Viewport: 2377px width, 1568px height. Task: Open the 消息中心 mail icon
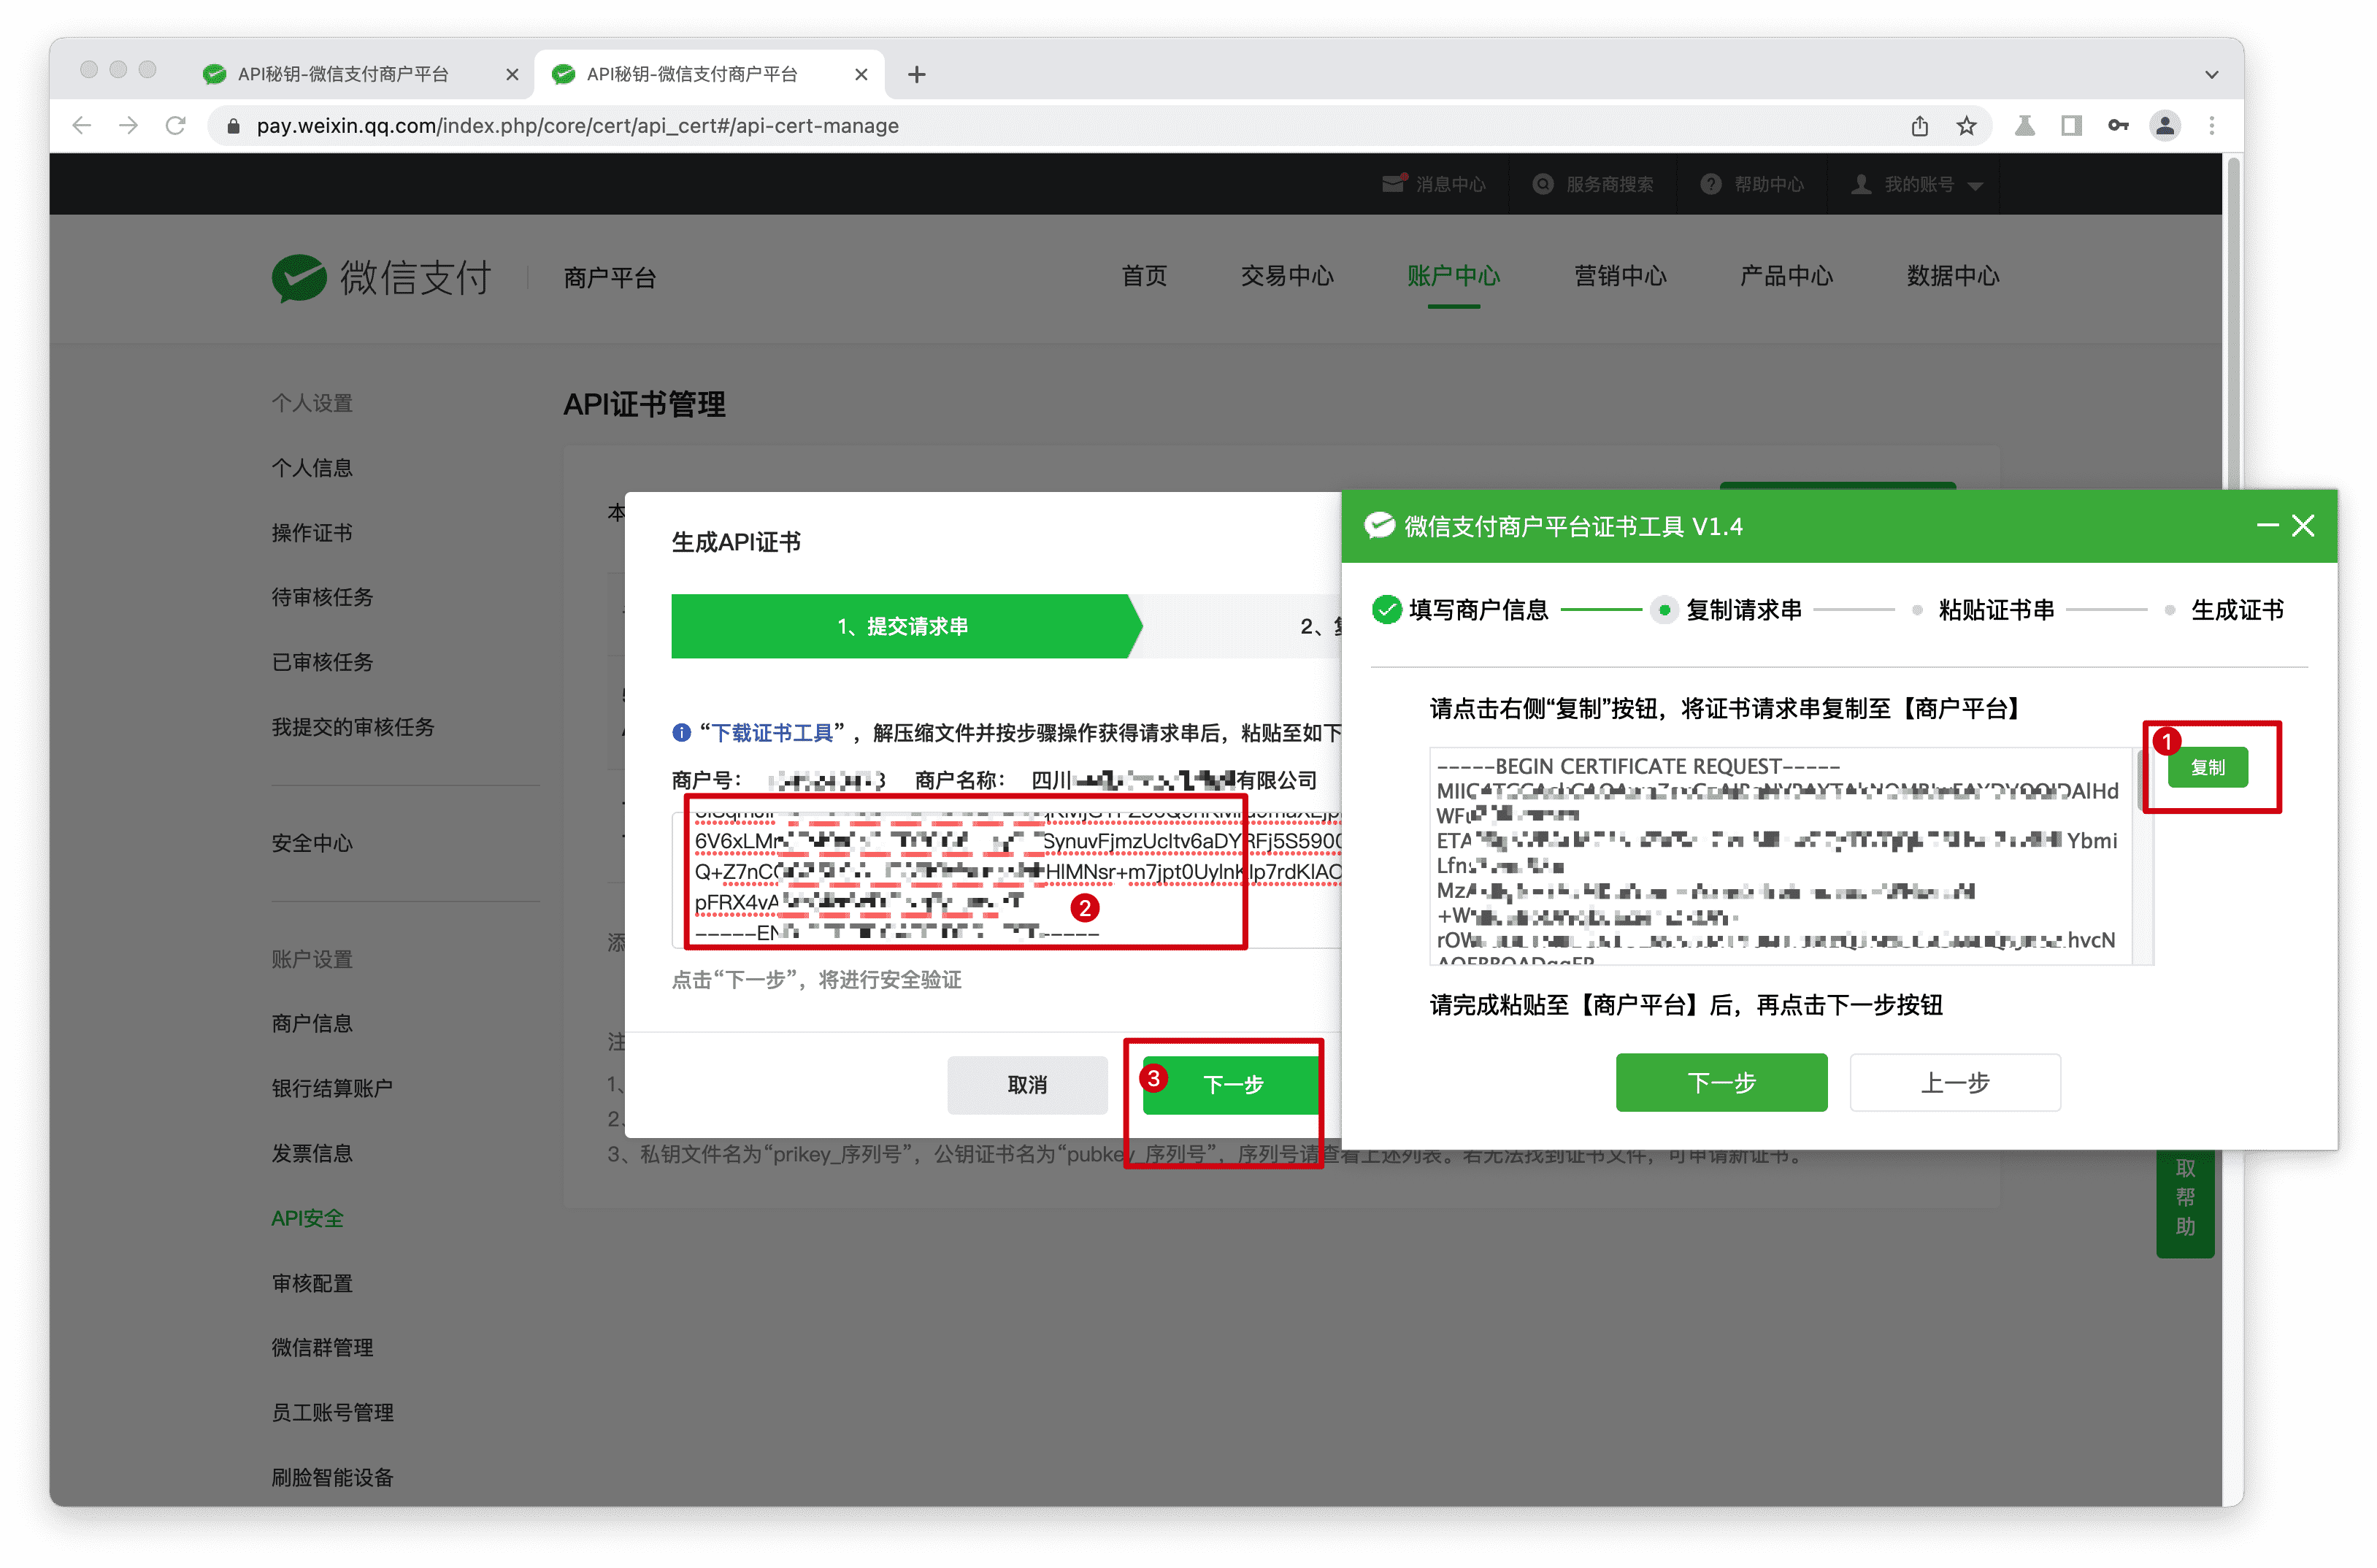1393,183
